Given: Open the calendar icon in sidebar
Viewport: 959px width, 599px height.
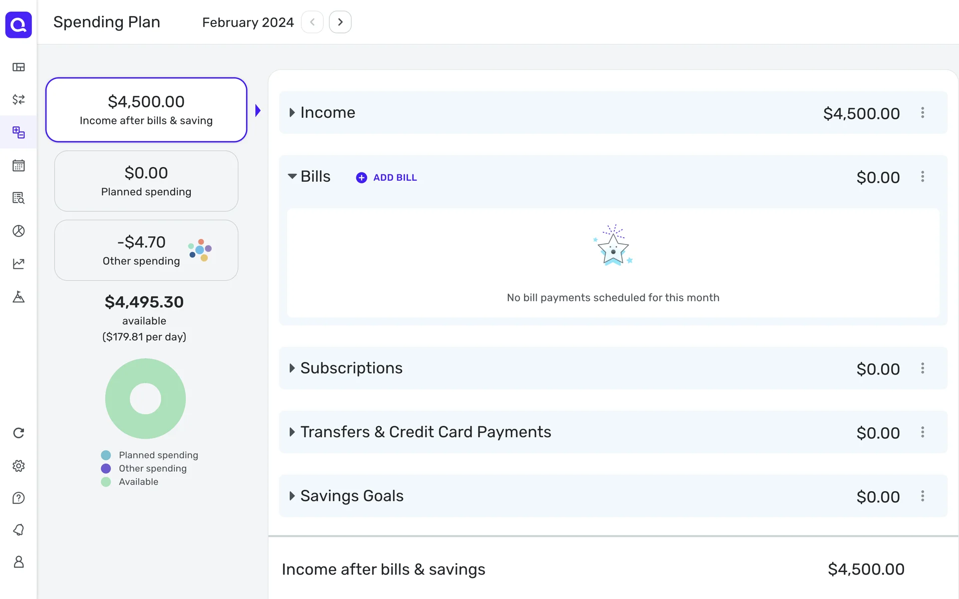Looking at the screenshot, I should tap(18, 165).
